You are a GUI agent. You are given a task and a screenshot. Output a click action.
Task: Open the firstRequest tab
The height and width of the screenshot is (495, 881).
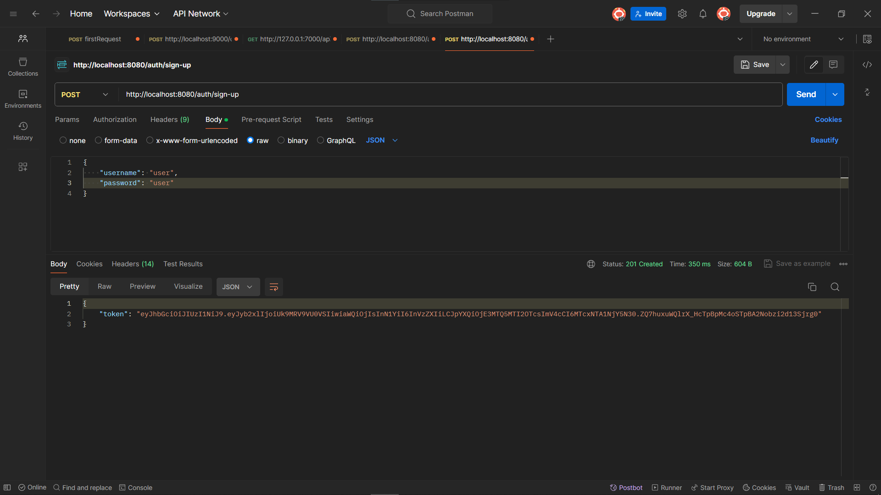tap(95, 39)
